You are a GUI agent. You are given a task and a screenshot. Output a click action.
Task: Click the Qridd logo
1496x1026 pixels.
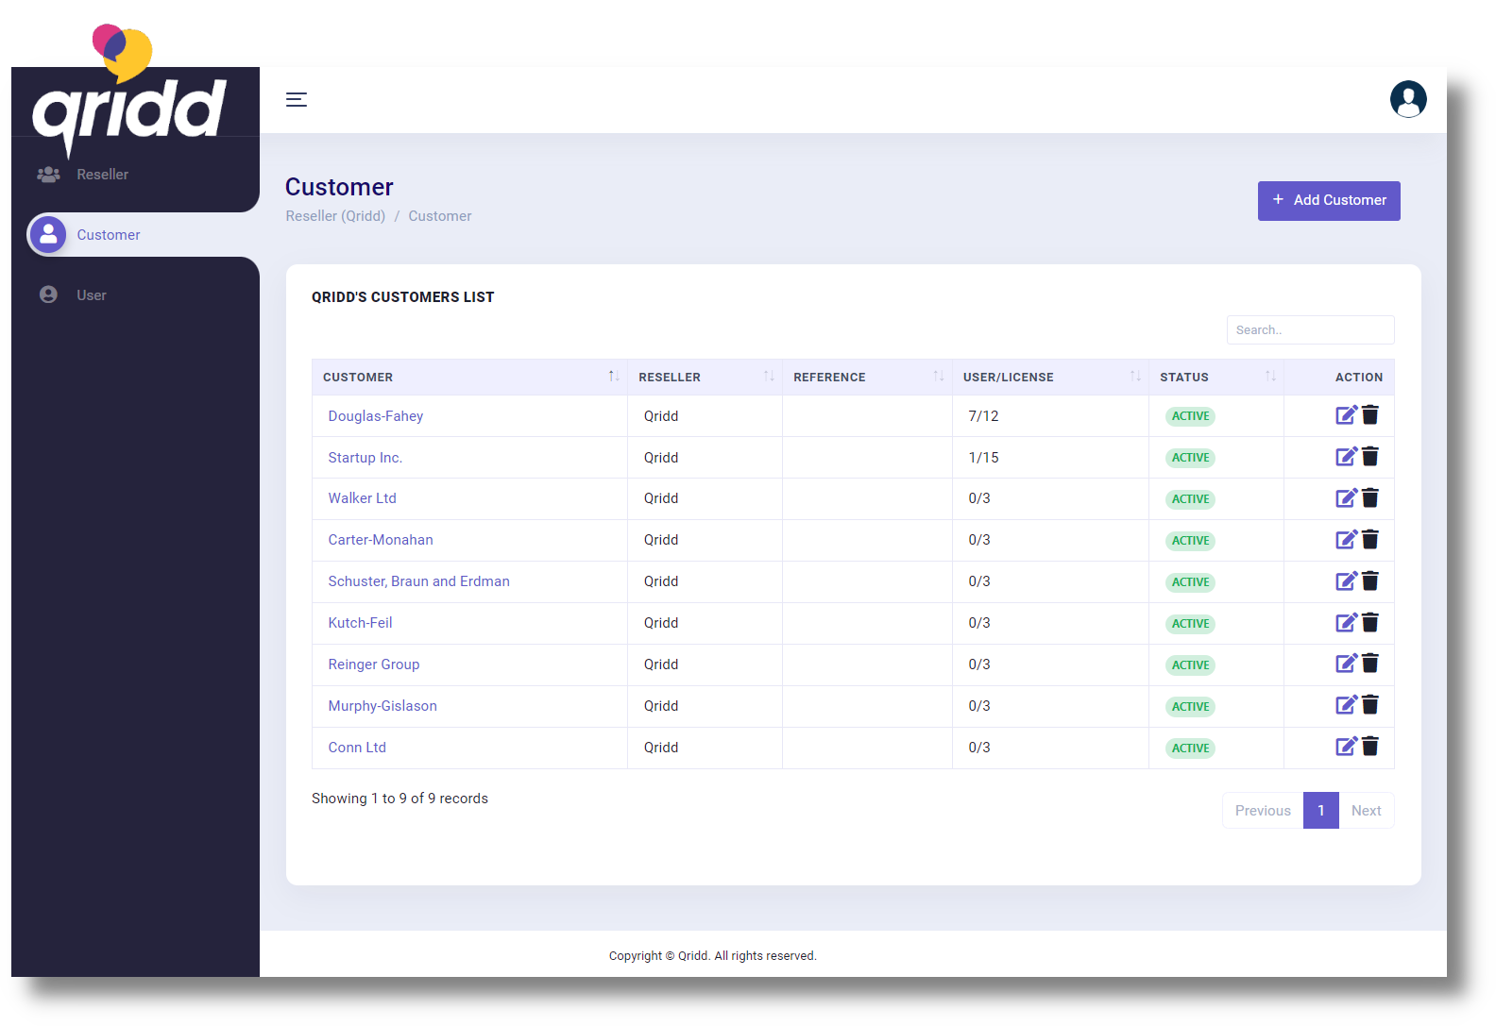128,93
